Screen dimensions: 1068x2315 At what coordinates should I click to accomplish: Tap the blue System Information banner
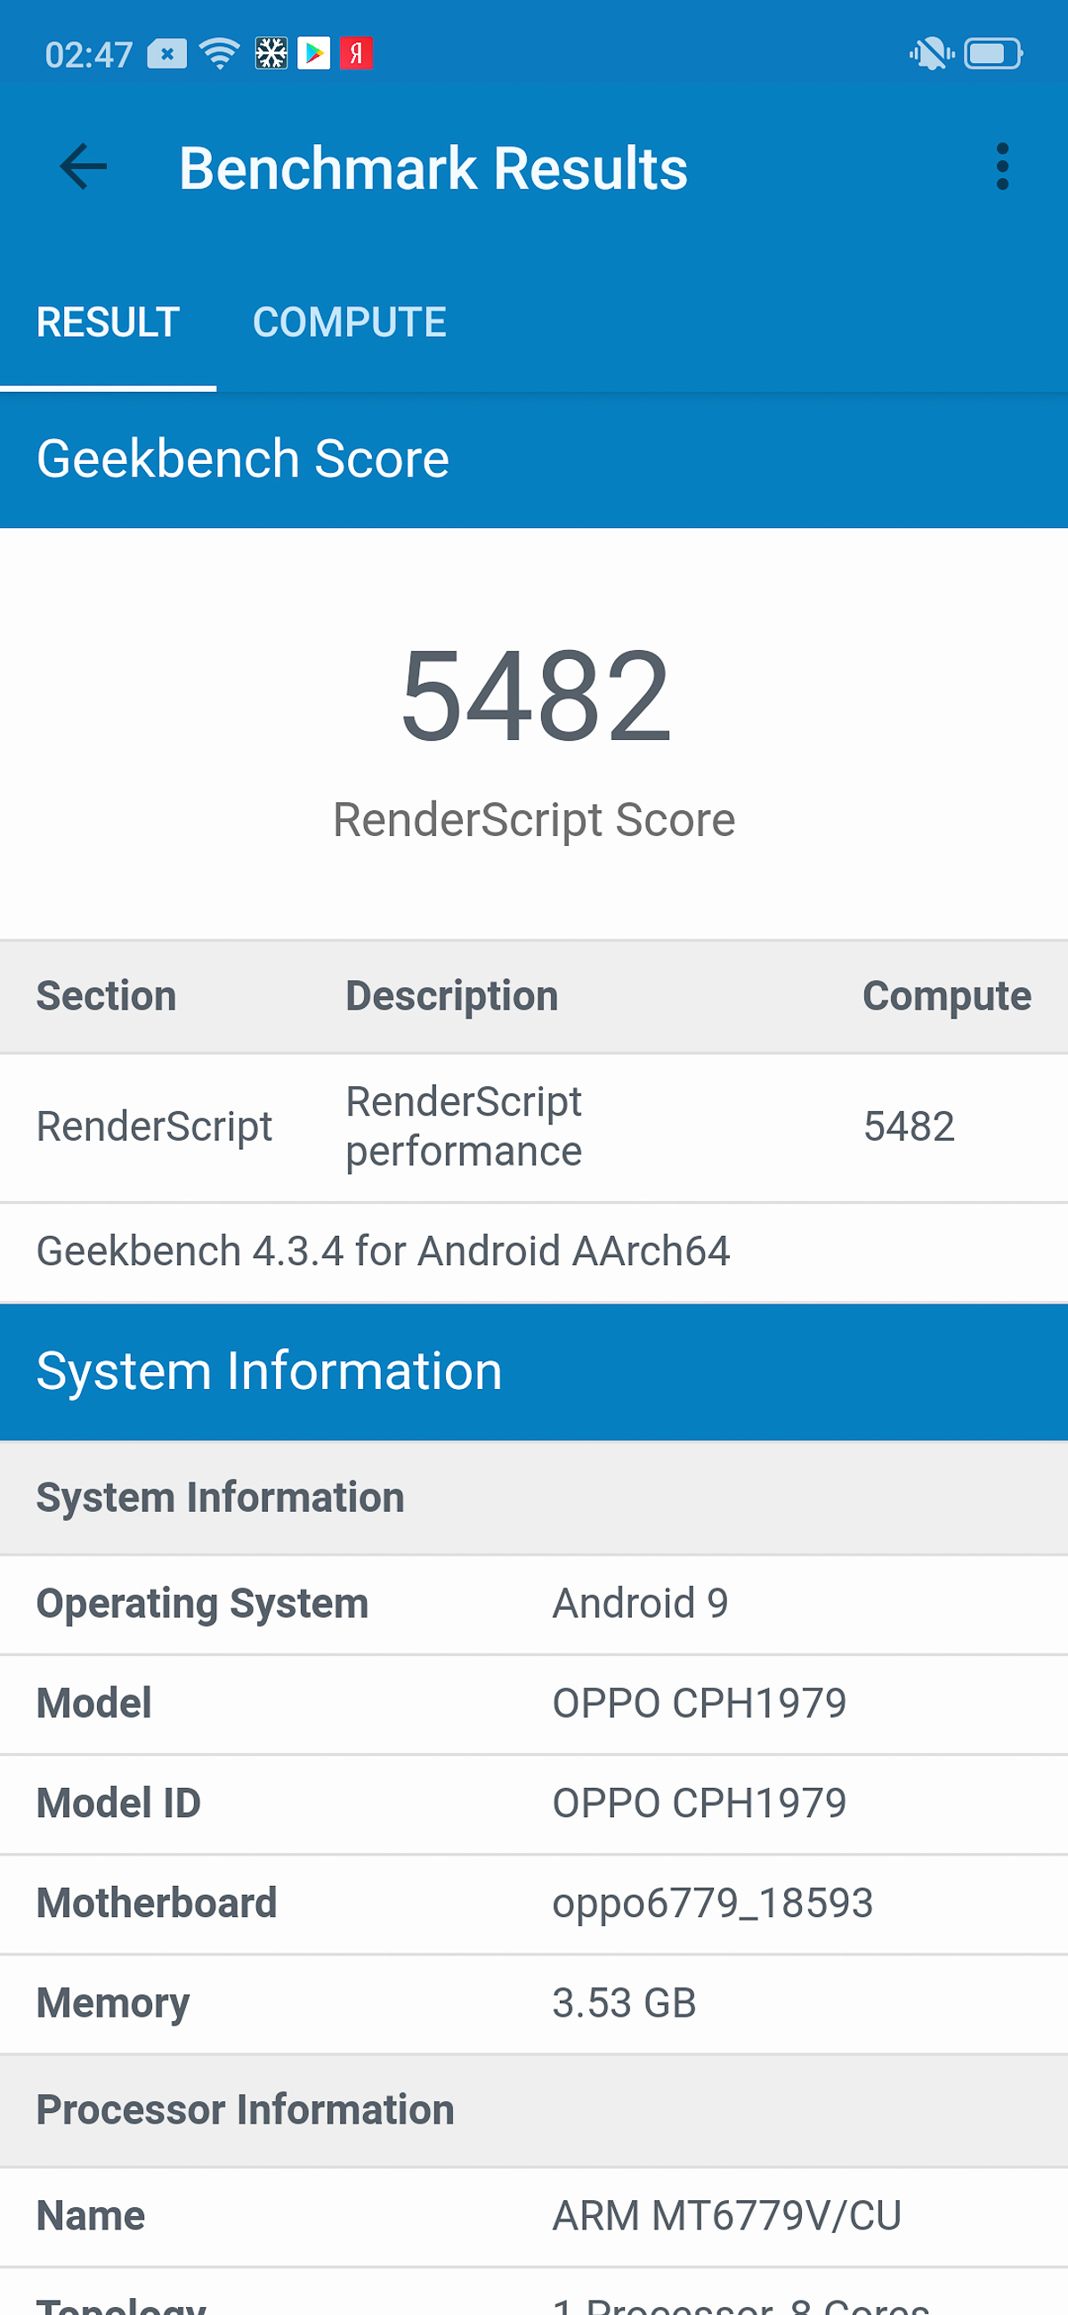[x=533, y=1372]
